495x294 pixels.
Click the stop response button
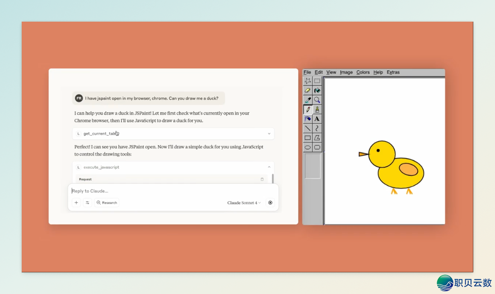coord(270,202)
